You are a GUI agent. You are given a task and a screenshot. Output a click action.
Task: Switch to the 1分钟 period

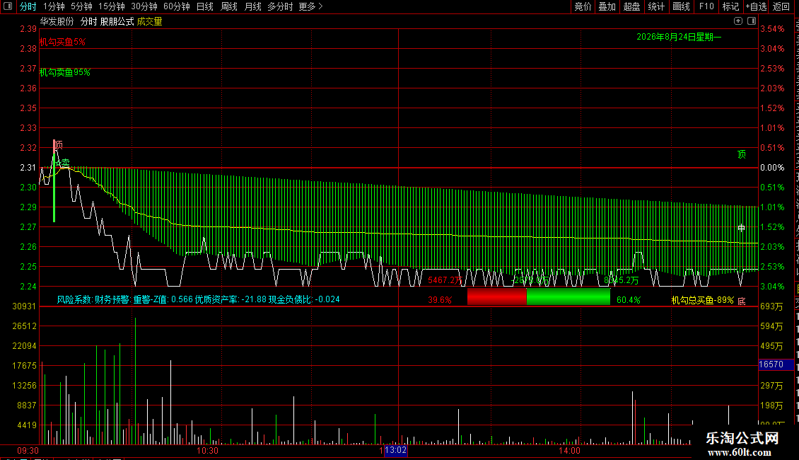click(54, 6)
